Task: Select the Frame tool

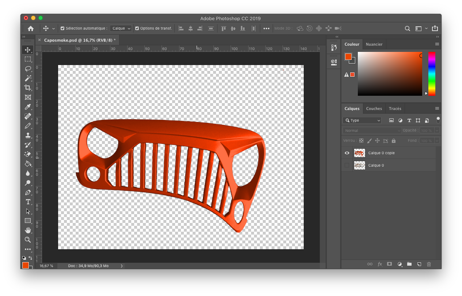Action: point(28,97)
